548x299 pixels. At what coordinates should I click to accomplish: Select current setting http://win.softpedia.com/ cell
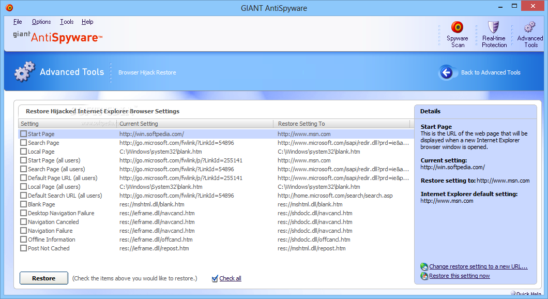click(x=151, y=134)
